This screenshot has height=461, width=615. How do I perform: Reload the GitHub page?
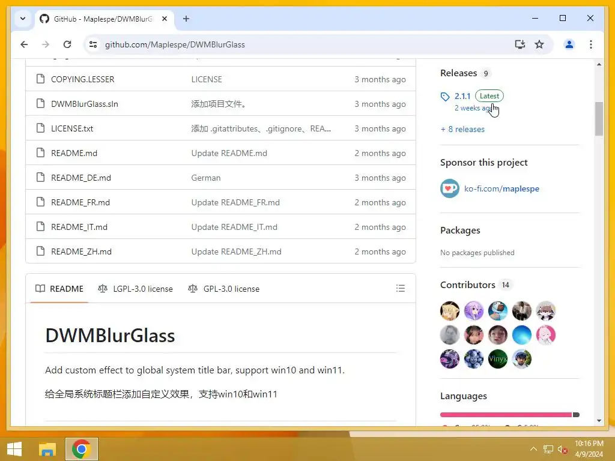[67, 44]
